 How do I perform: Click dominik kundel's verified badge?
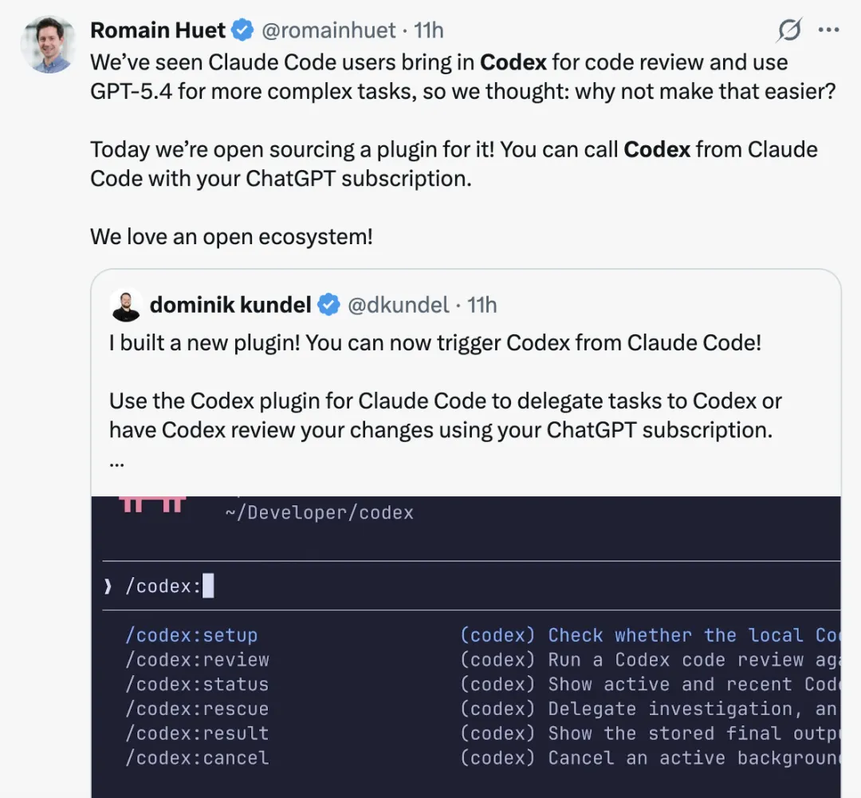point(328,305)
